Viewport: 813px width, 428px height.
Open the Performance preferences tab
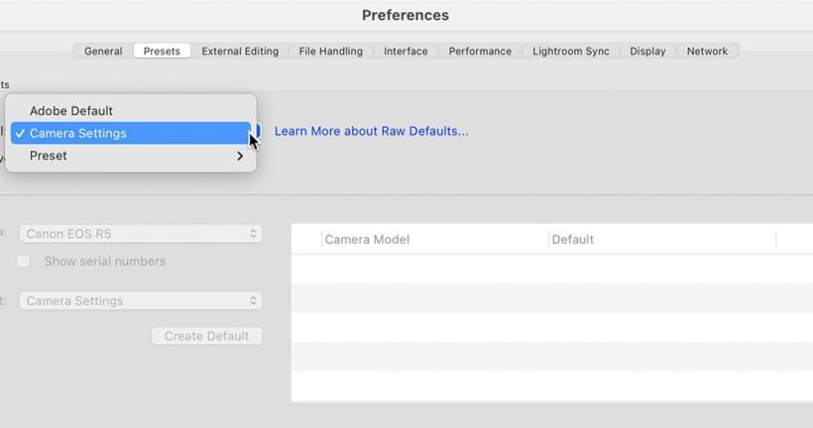coord(480,52)
